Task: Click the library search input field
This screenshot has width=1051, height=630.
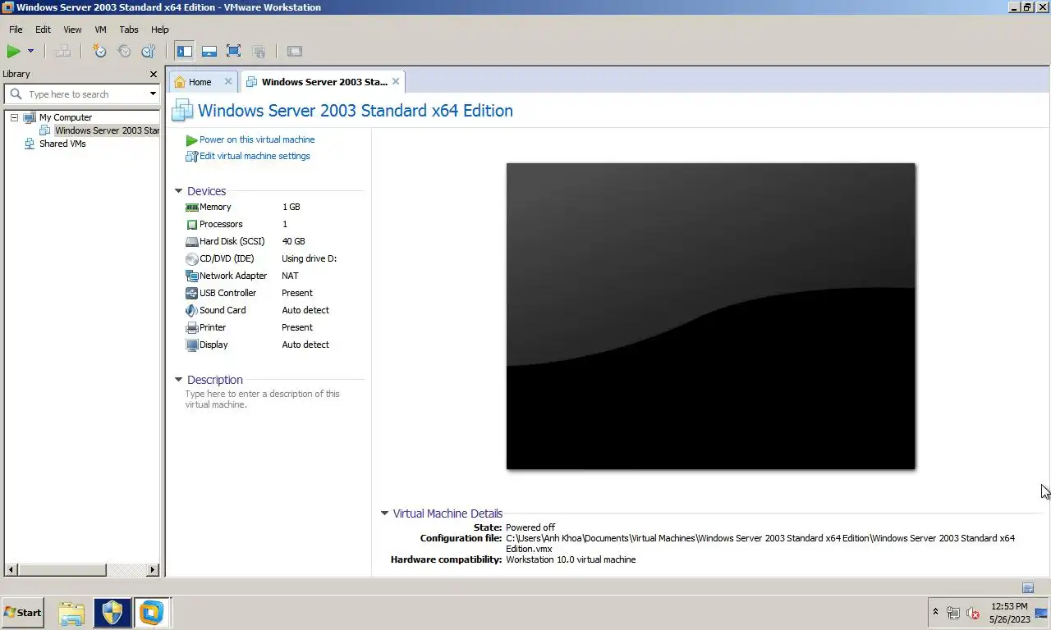Action: (86, 94)
